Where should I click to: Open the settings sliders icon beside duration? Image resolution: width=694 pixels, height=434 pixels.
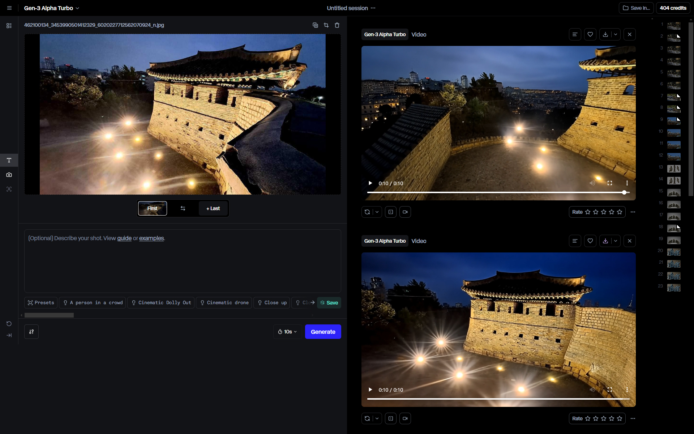coord(31,332)
